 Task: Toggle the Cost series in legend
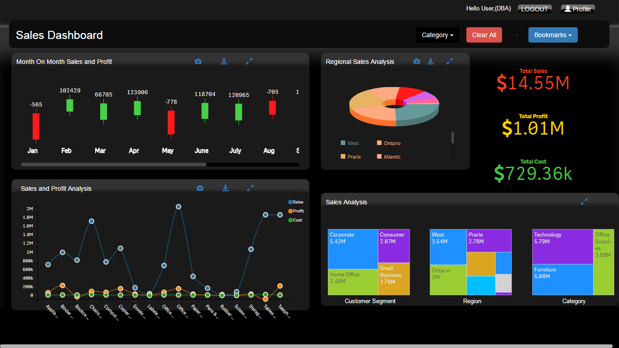(295, 220)
